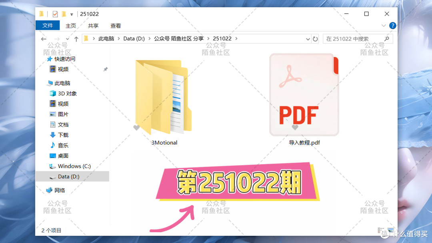Click the title bar folder icon
This screenshot has height=243, width=432.
[x=41, y=14]
